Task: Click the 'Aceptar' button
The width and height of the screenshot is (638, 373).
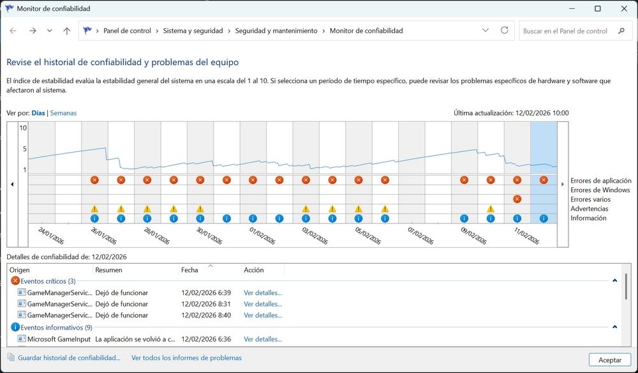Action: pyautogui.click(x=610, y=360)
